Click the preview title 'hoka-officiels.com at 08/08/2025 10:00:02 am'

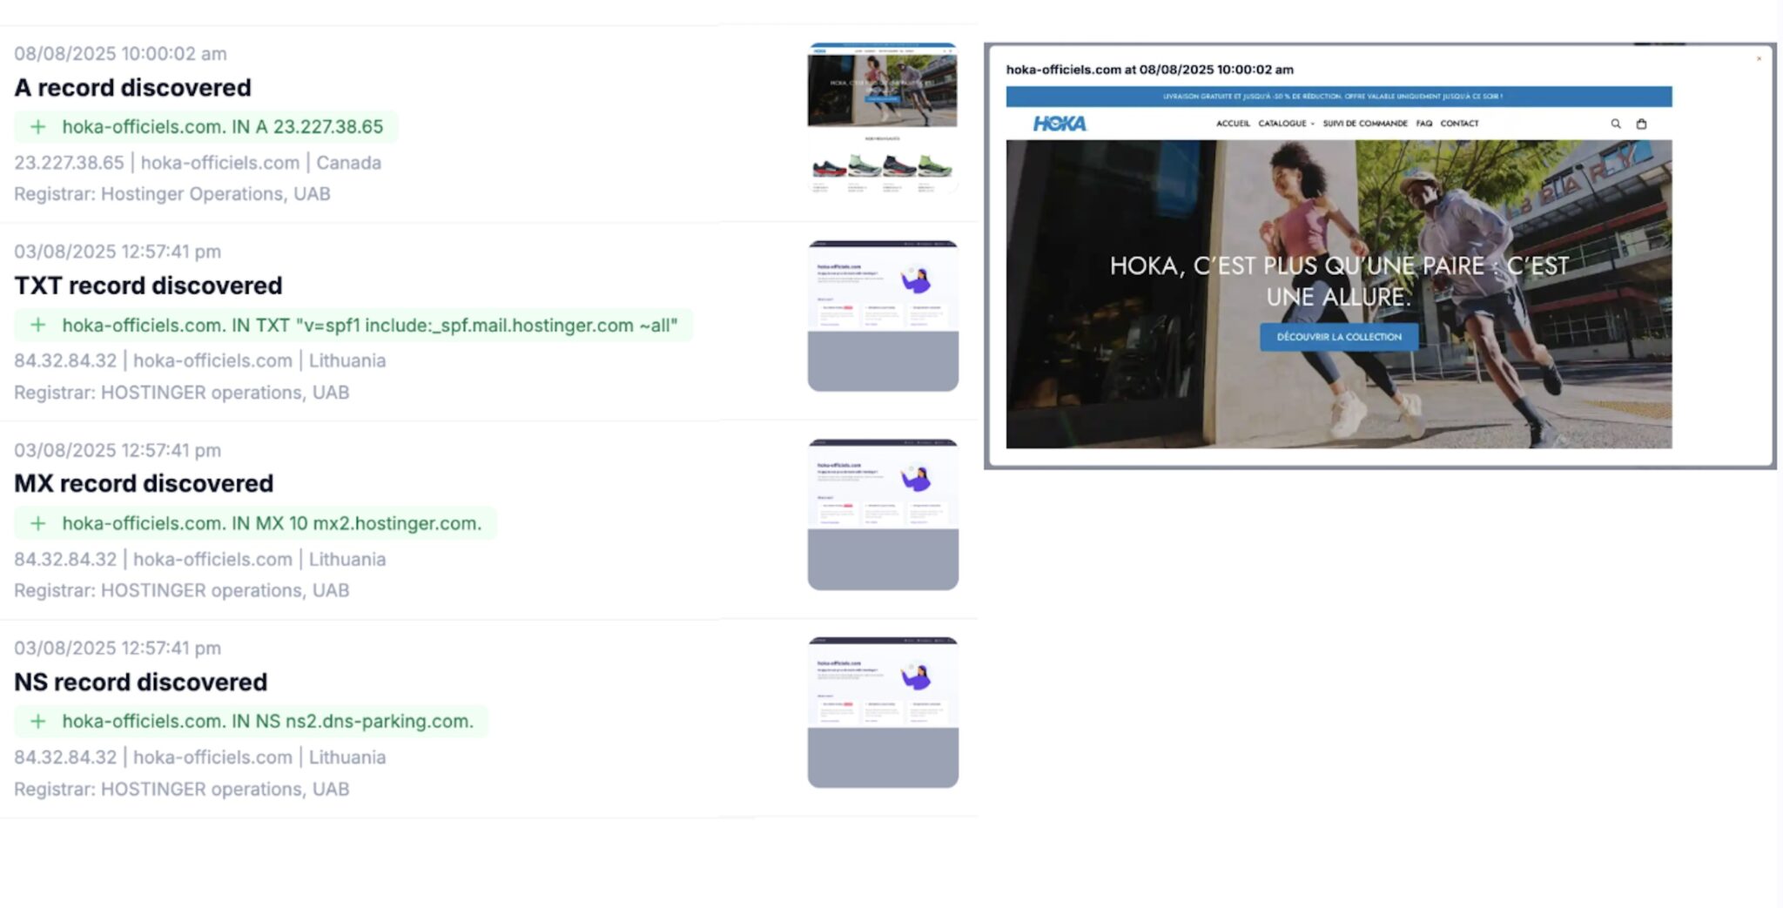pyautogui.click(x=1150, y=70)
